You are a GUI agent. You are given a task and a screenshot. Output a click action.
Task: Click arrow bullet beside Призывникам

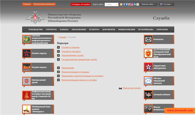(x=58, y=68)
